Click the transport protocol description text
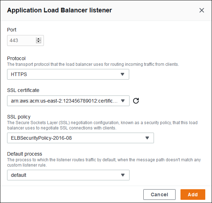The height and width of the screenshot is (203, 212). pyautogui.click(x=93, y=64)
